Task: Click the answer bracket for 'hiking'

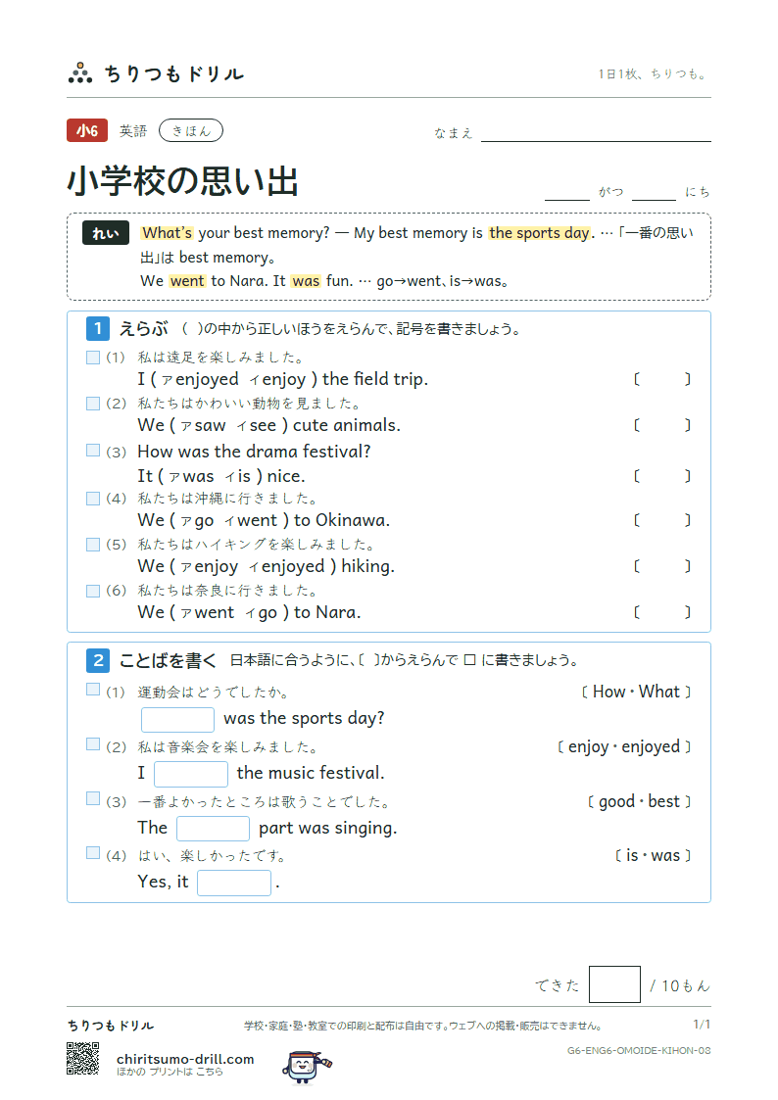Action: pyautogui.click(x=662, y=566)
